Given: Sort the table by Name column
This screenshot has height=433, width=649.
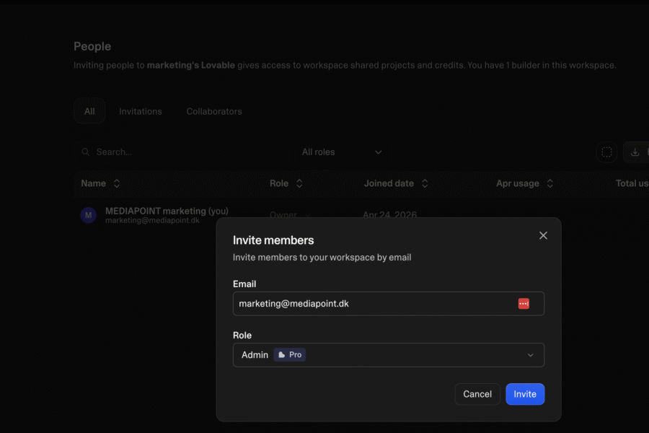Looking at the screenshot, I should tap(100, 183).
